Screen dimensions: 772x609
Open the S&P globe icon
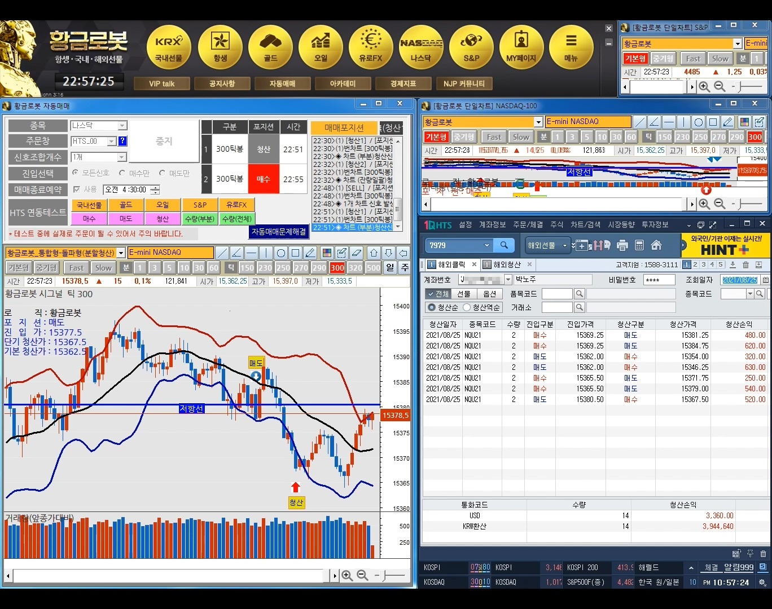[x=471, y=48]
